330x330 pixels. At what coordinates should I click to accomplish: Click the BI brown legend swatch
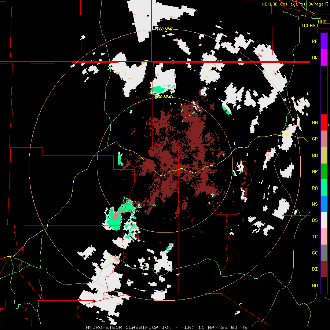(324, 269)
